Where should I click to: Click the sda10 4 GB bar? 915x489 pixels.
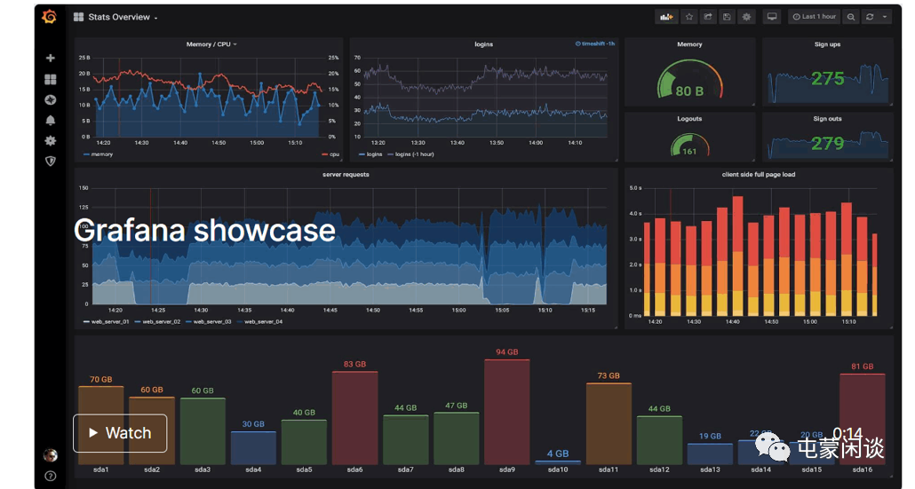(x=558, y=462)
